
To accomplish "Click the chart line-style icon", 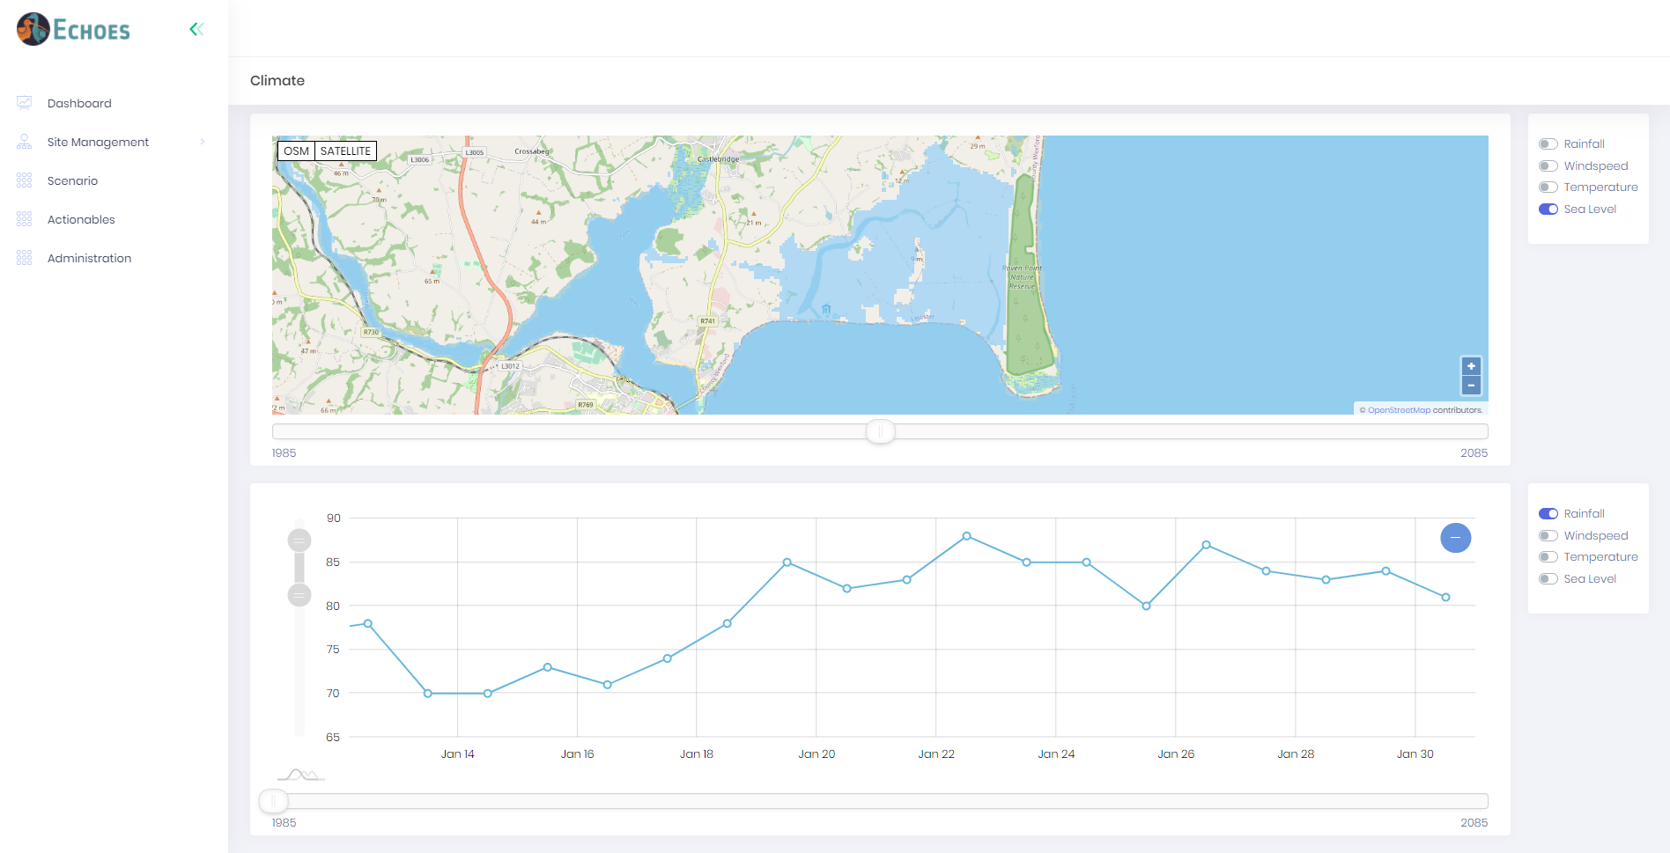I will click(x=301, y=776).
